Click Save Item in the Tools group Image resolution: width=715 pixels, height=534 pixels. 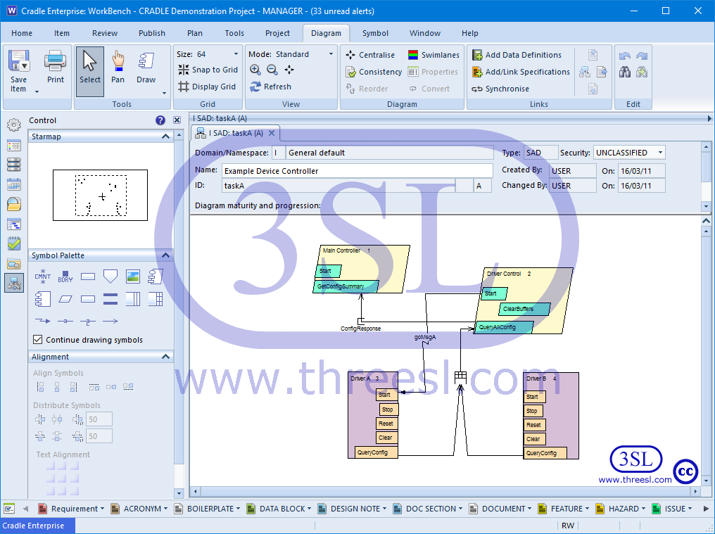[x=18, y=71]
